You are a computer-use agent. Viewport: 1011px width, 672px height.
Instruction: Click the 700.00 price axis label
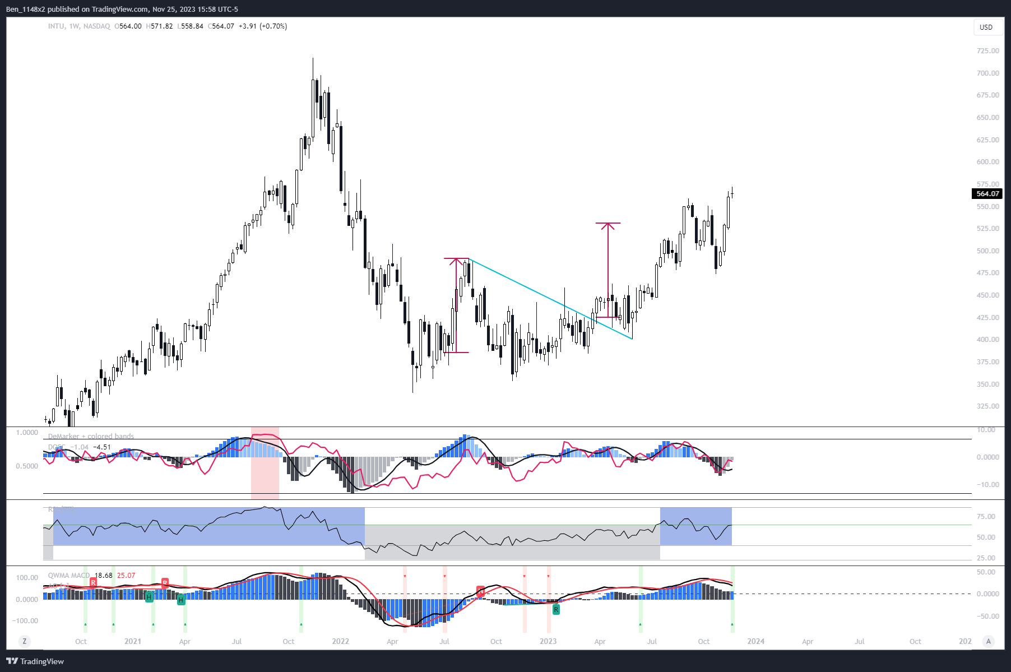tap(988, 73)
